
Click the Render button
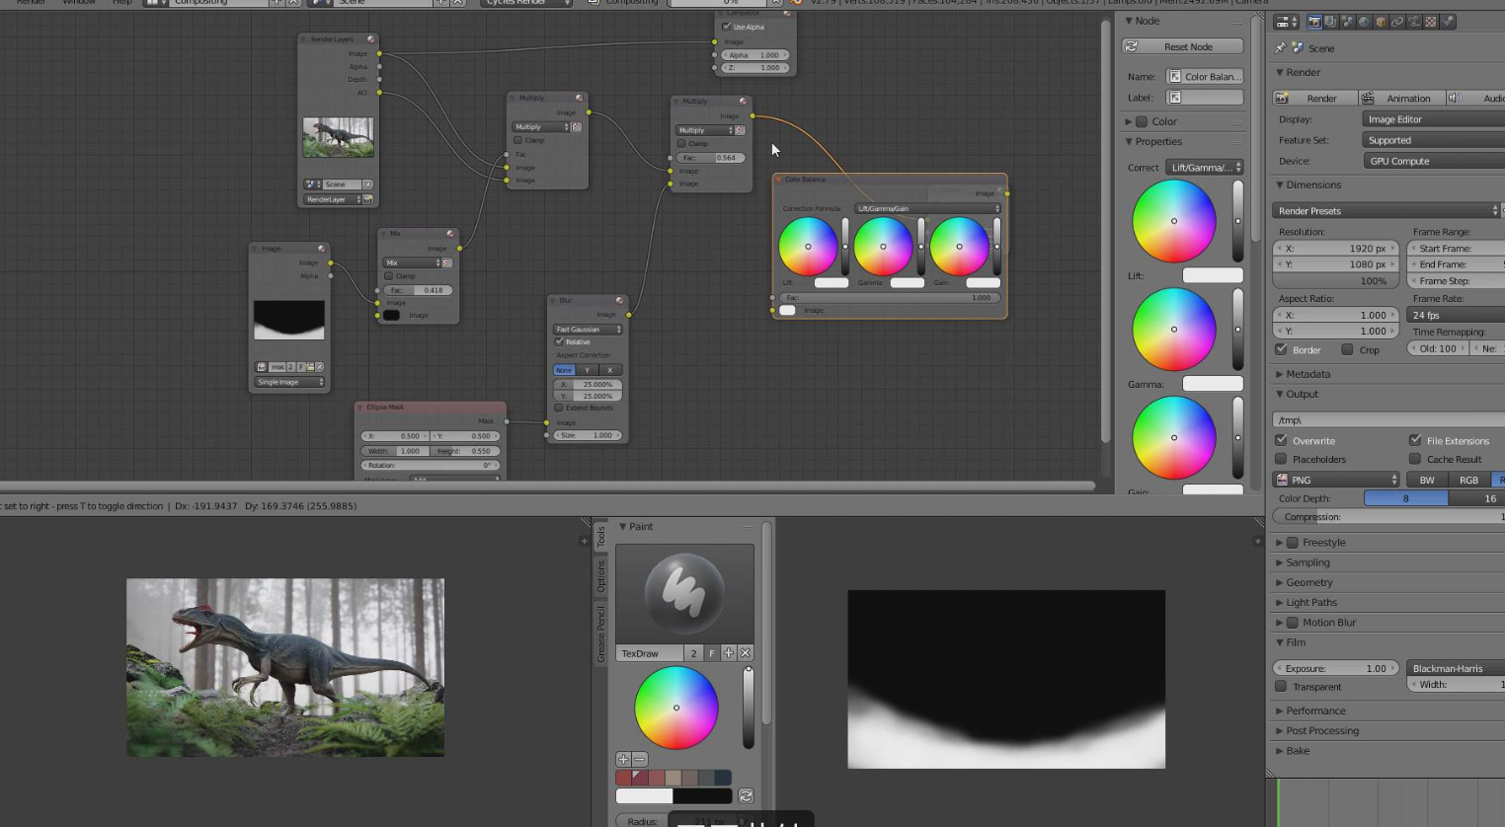click(x=1315, y=98)
